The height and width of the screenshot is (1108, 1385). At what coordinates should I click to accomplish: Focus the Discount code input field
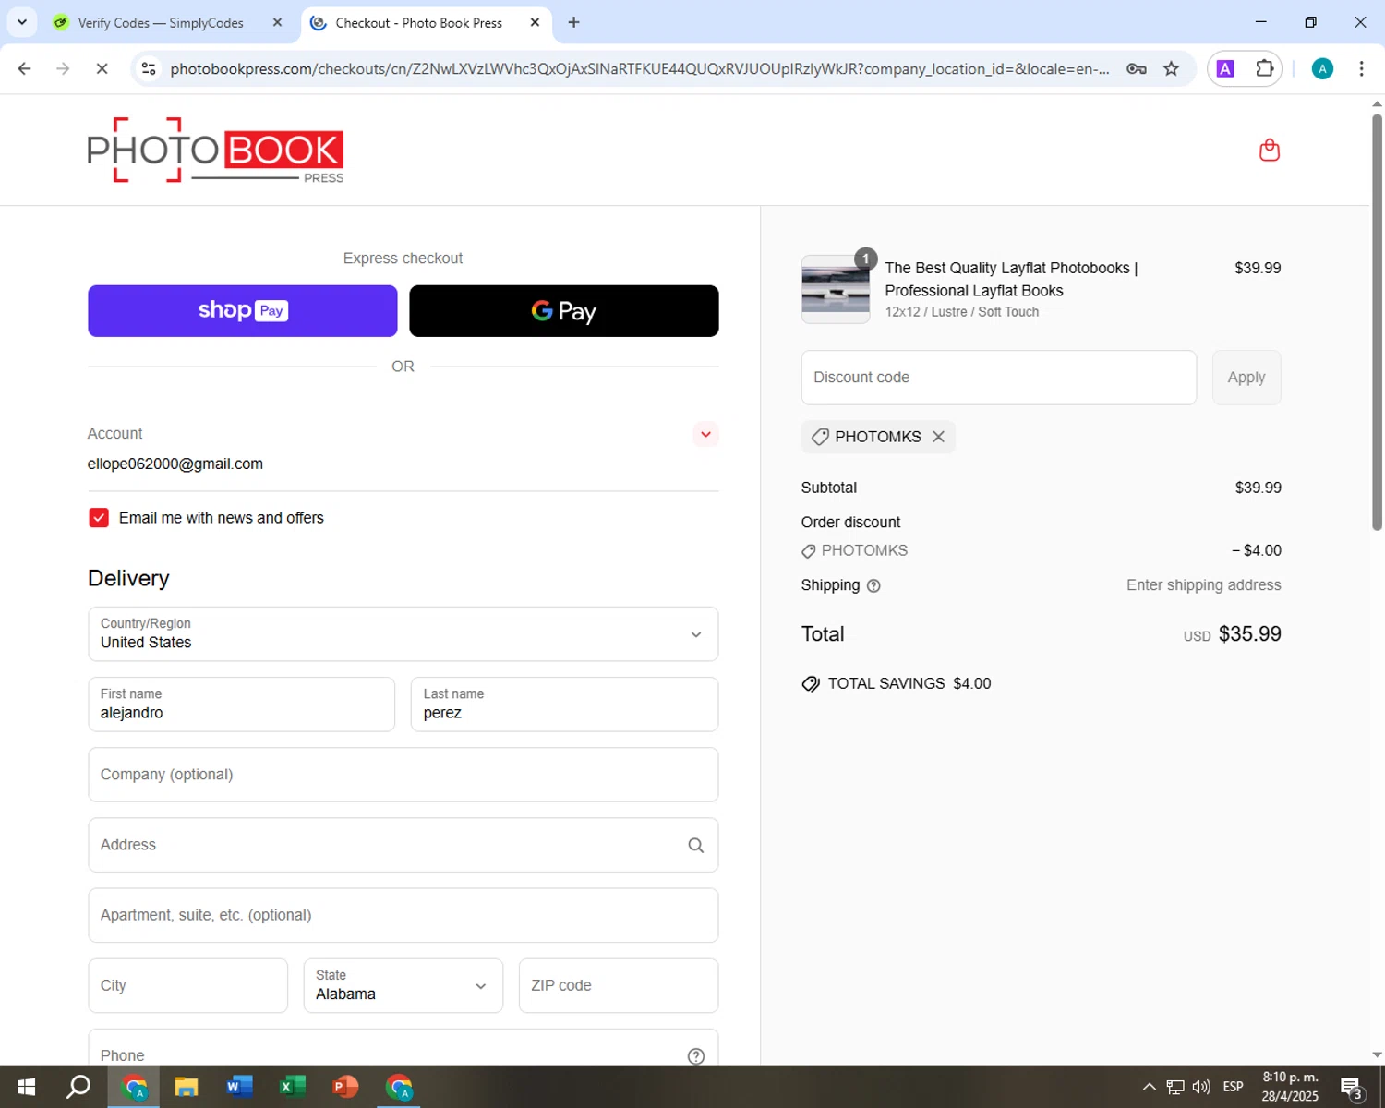click(999, 378)
